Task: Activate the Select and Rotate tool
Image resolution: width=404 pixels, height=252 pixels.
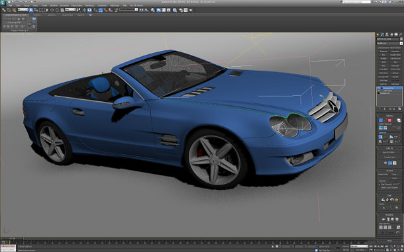Action: click(x=57, y=10)
